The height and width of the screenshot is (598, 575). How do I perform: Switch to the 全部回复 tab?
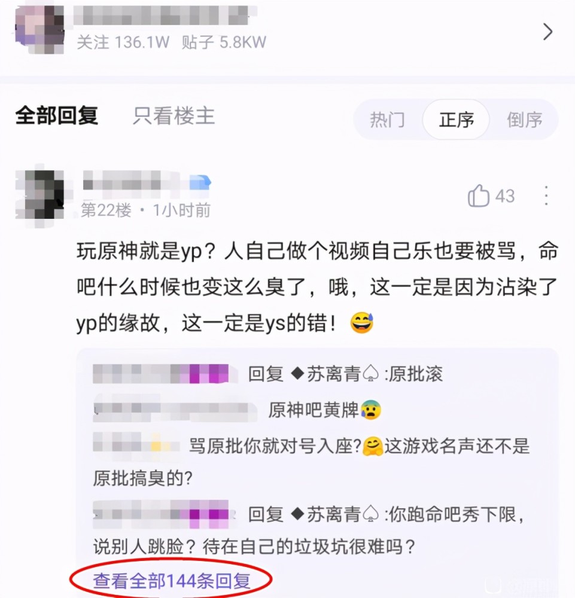[x=57, y=115]
